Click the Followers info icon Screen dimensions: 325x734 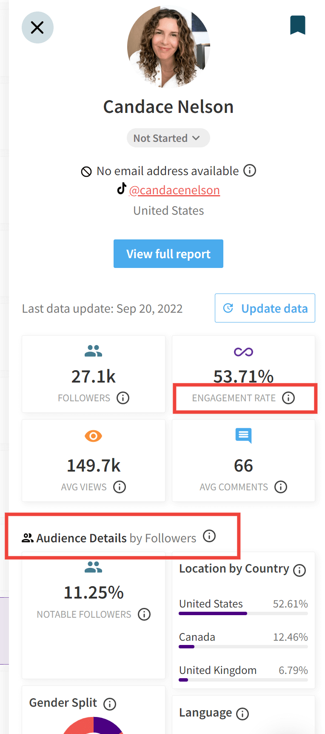coord(123,398)
